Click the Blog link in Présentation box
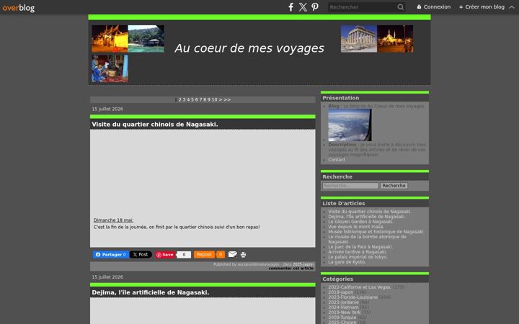The image size is (519, 324). click(334, 106)
